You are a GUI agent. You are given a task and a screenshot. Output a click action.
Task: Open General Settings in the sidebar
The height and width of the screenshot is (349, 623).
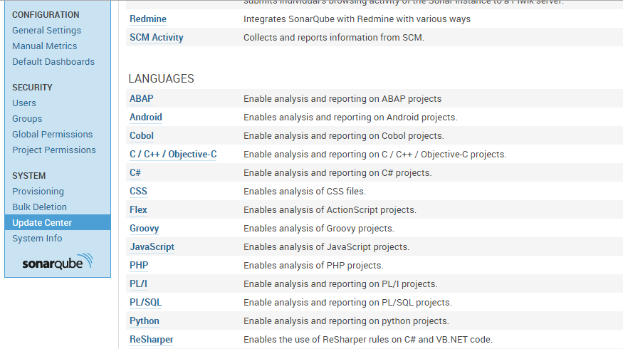[46, 30]
